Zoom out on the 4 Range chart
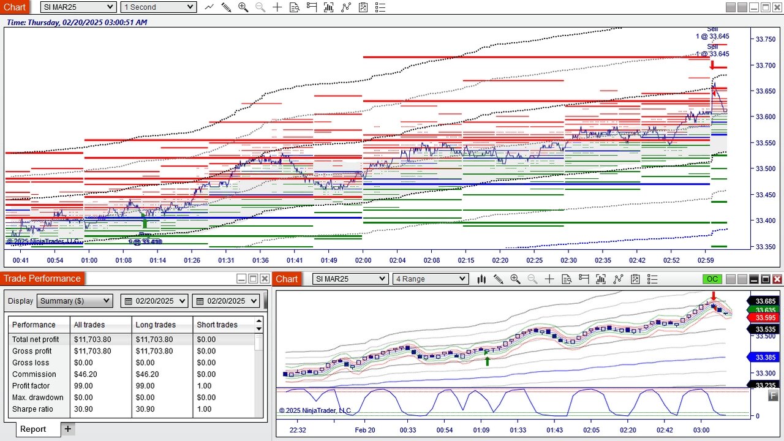 pos(532,279)
